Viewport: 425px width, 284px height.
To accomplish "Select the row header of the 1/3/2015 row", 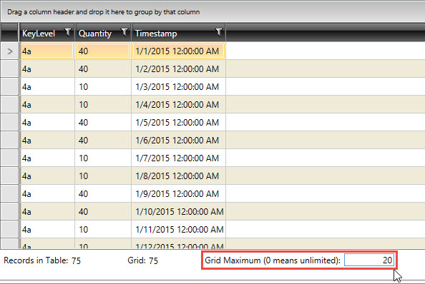I will pos(9,87).
